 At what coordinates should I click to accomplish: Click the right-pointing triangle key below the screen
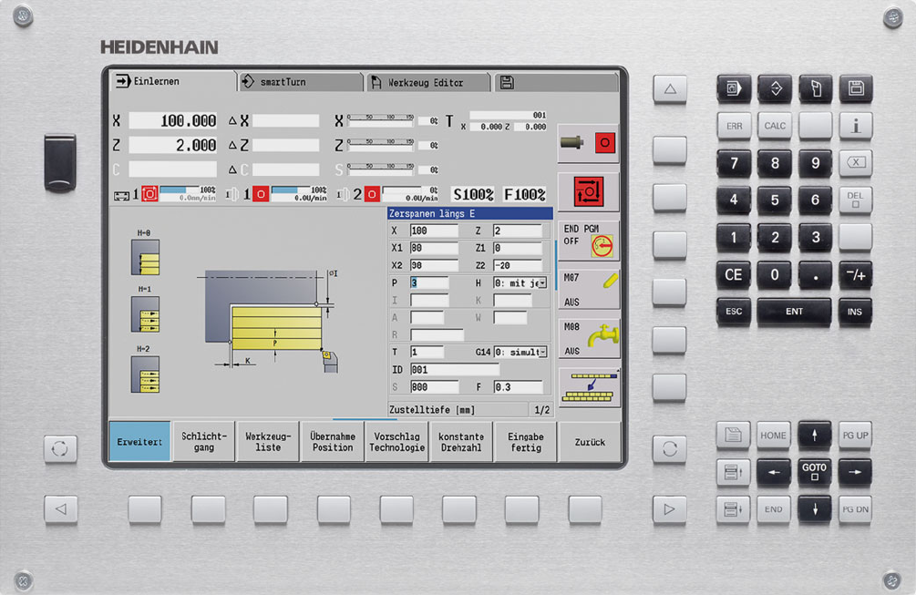(670, 509)
